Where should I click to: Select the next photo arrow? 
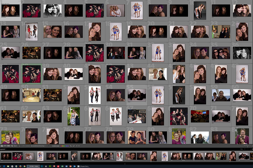pos(79,146)
